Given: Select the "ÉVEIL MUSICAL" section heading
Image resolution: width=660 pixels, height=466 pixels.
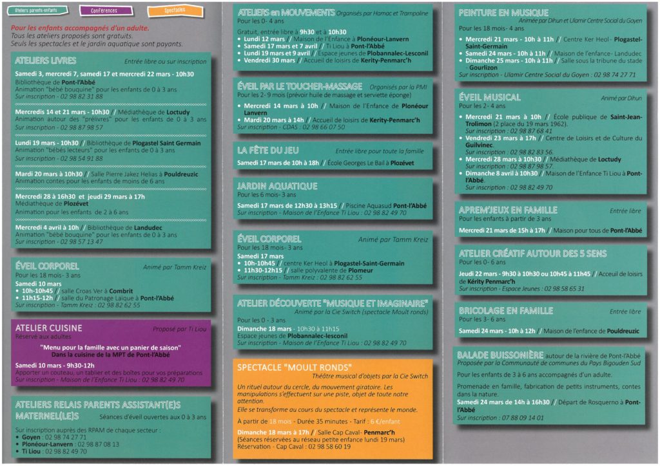Looking at the screenshot, I should 490,97.
